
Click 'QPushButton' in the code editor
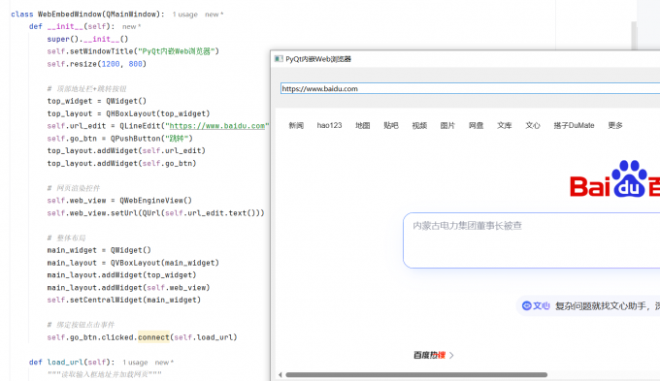coord(136,139)
